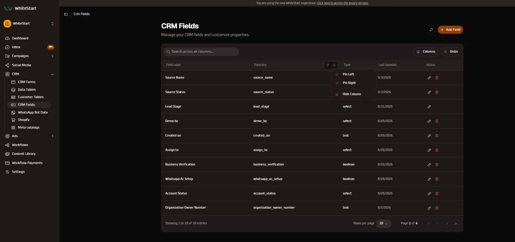
Task: Open the WhiteStart workspace switcher
Action: click(29, 24)
